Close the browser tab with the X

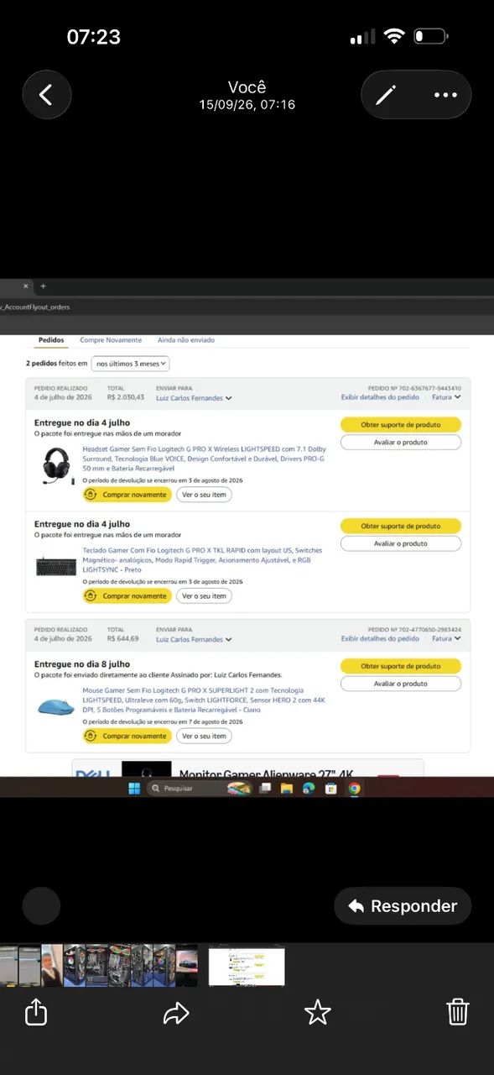[26, 286]
